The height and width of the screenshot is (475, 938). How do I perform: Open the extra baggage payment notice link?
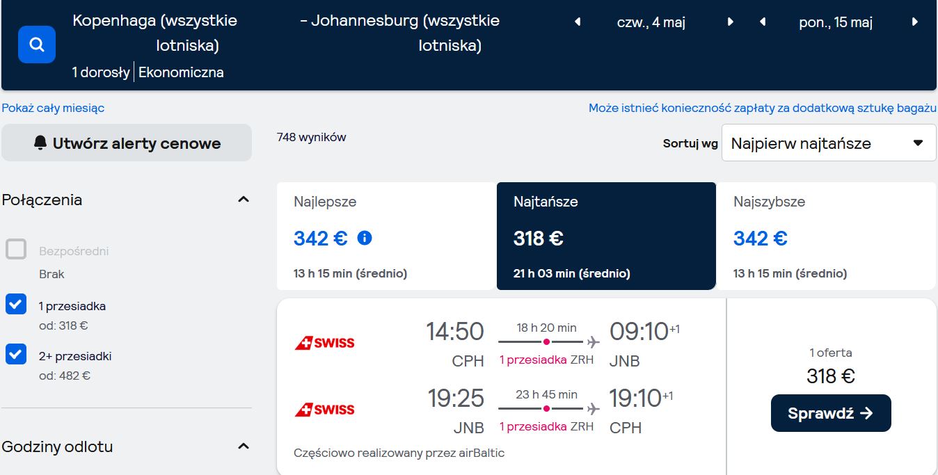coord(763,108)
